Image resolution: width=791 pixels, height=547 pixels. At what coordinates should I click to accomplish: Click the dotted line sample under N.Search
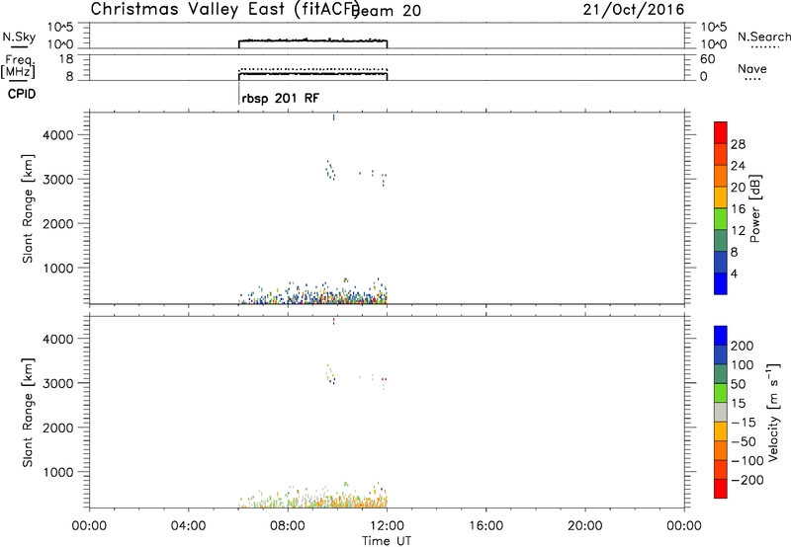click(x=765, y=47)
